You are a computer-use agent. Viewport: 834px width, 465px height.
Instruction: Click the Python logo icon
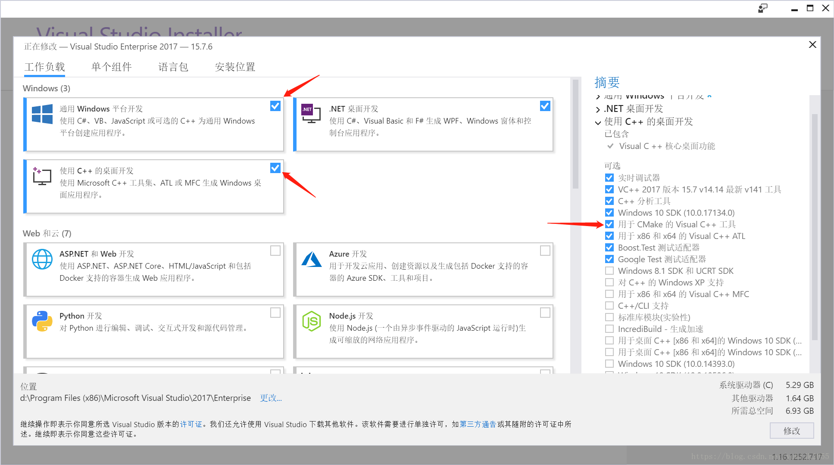(42, 320)
